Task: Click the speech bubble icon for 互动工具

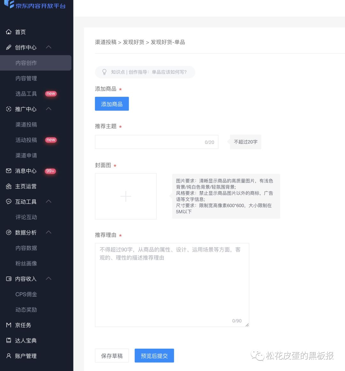Action: 9,201
